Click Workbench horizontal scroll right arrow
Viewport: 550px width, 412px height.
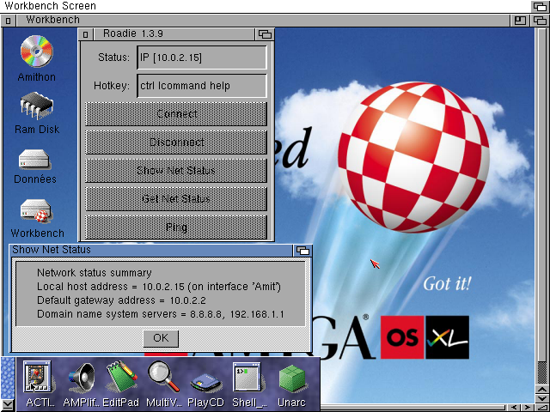point(527,408)
